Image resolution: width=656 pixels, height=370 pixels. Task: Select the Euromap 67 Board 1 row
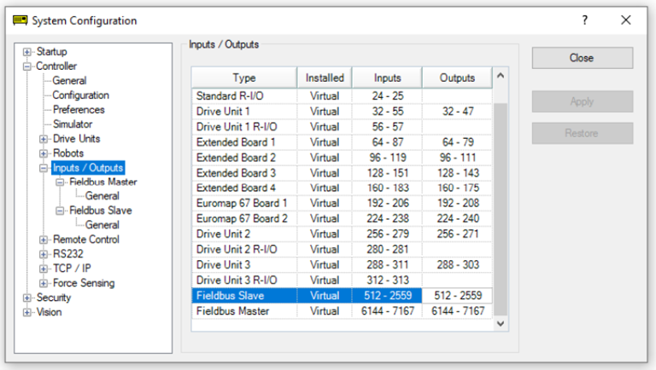(x=342, y=204)
